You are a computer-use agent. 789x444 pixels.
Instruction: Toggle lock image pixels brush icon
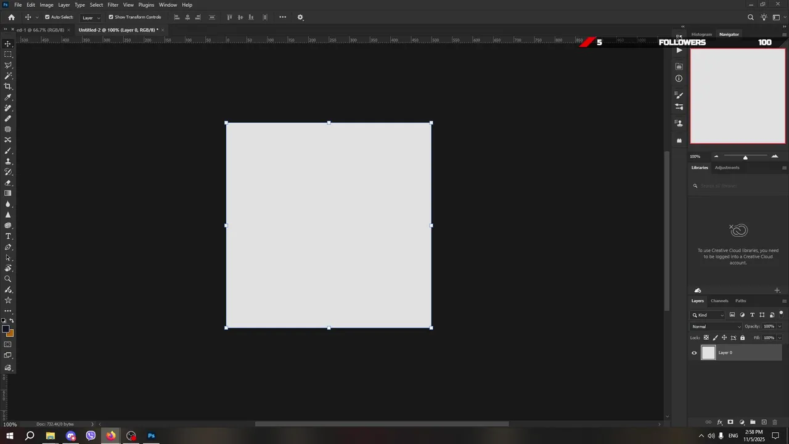point(715,338)
